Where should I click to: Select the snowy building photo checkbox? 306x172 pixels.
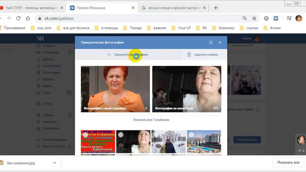click(x=156, y=135)
